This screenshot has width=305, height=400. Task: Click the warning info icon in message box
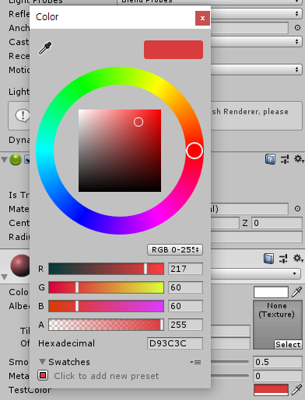click(23, 115)
